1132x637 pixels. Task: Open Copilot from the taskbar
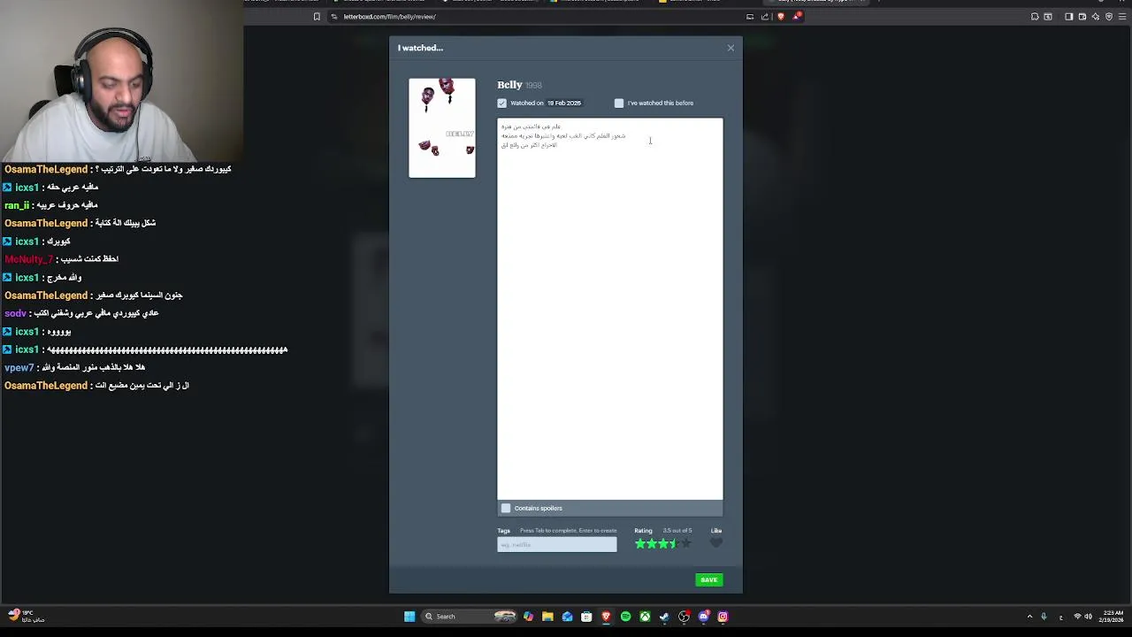528,617
